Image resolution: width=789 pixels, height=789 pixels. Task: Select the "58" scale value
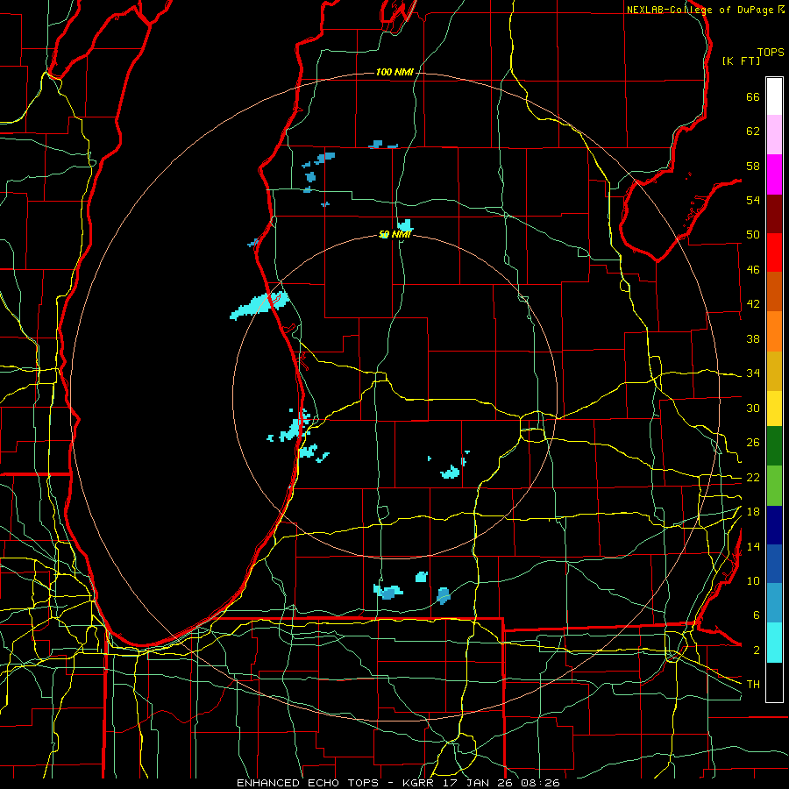coord(753,166)
